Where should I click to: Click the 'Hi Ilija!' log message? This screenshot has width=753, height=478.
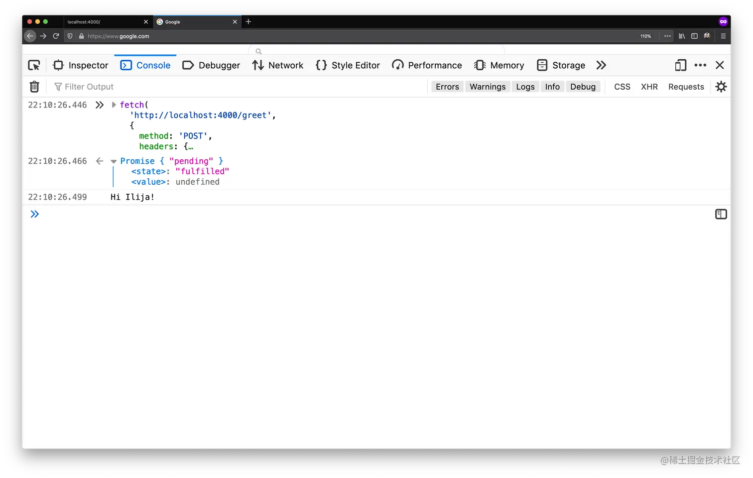132,197
